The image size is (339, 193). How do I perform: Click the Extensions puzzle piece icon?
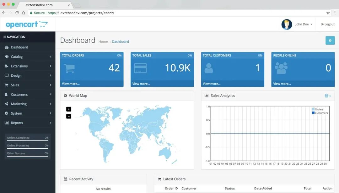point(7,66)
